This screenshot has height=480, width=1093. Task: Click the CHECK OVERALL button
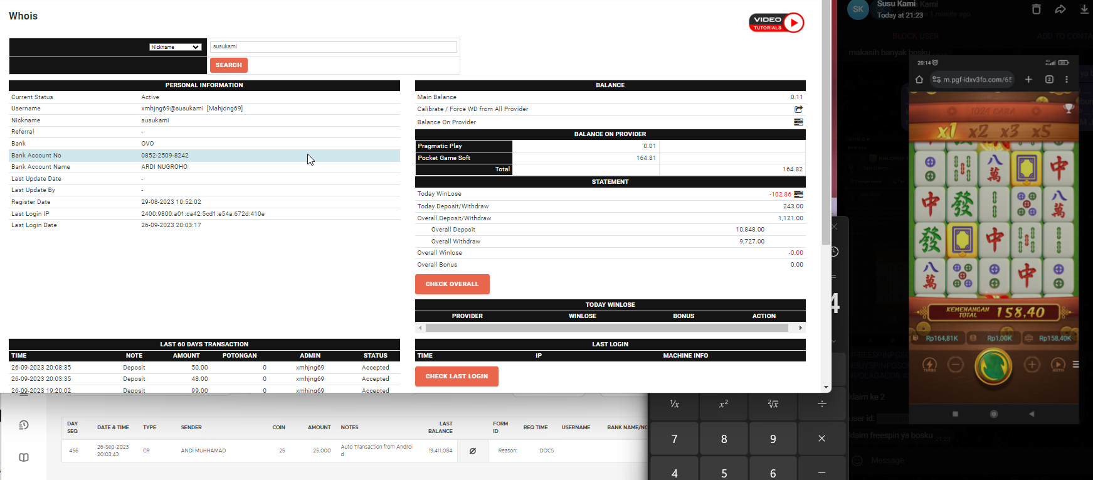click(452, 284)
